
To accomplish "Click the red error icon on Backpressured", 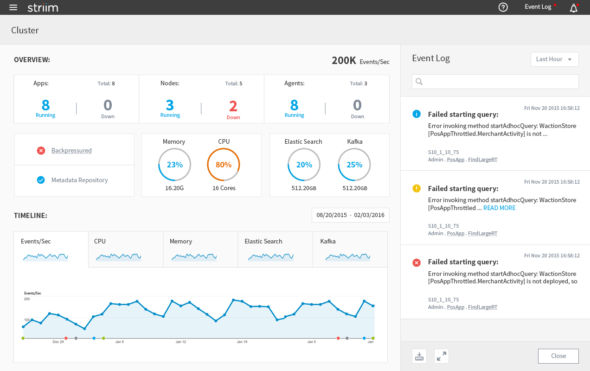I will point(41,150).
